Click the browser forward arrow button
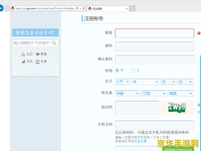The image size is (201, 151). click(7, 8)
